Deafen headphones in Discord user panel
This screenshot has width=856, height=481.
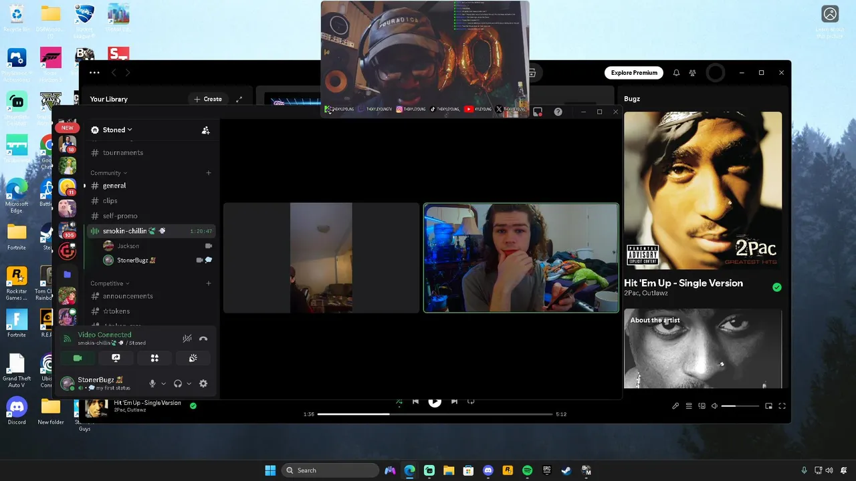pyautogui.click(x=178, y=383)
